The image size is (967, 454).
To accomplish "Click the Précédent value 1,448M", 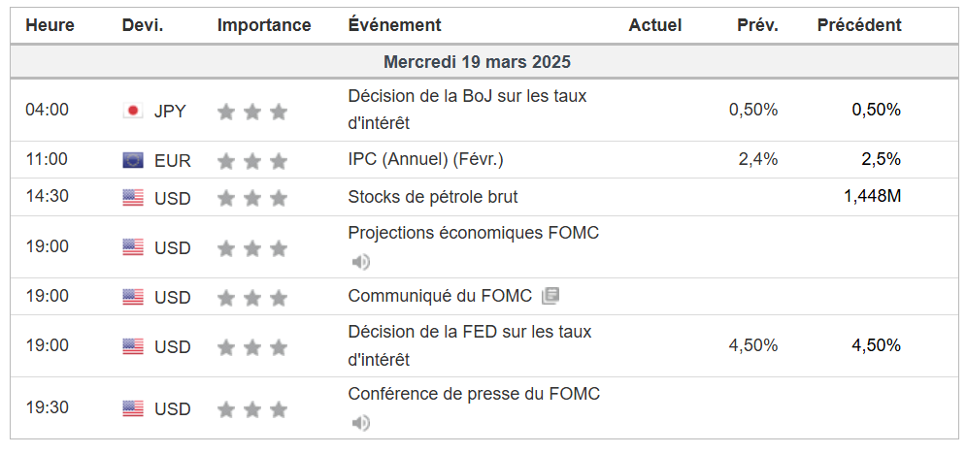I will [872, 197].
